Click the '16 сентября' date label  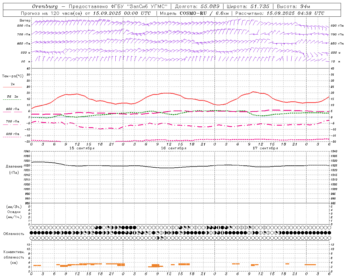click(x=174, y=148)
